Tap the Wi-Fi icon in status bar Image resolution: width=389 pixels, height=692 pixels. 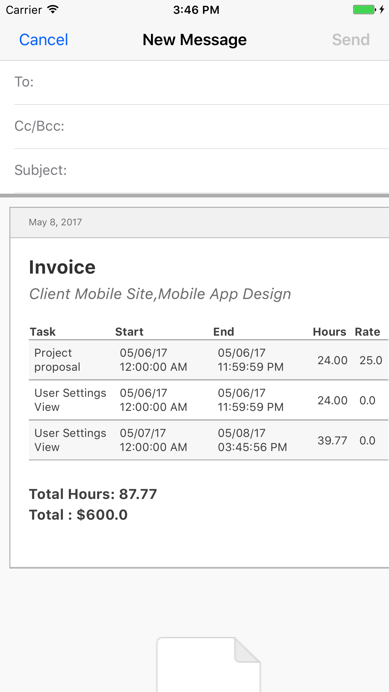(53, 9)
